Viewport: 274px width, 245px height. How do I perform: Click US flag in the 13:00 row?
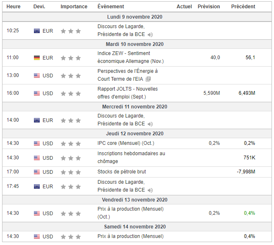[x=37, y=75]
